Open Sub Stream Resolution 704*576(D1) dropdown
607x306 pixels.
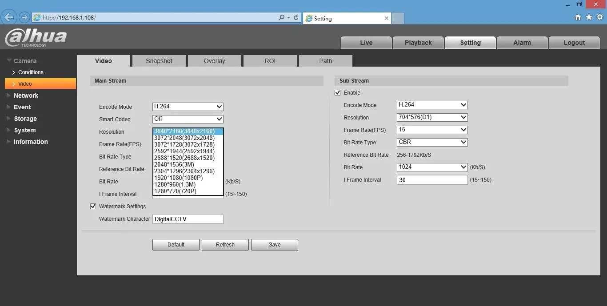coord(432,117)
